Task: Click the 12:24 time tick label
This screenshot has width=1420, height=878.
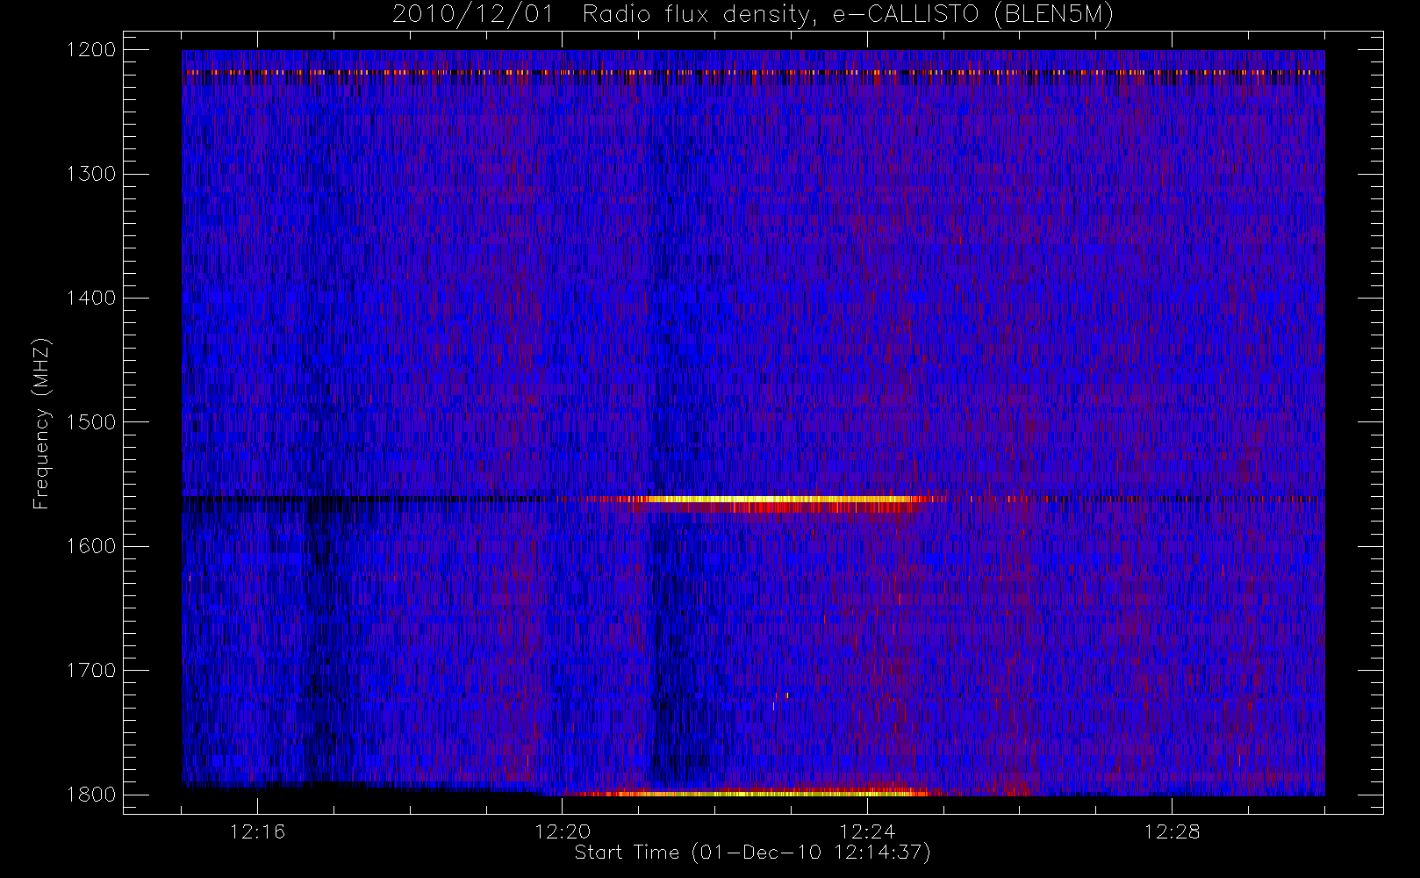Action: [x=867, y=831]
